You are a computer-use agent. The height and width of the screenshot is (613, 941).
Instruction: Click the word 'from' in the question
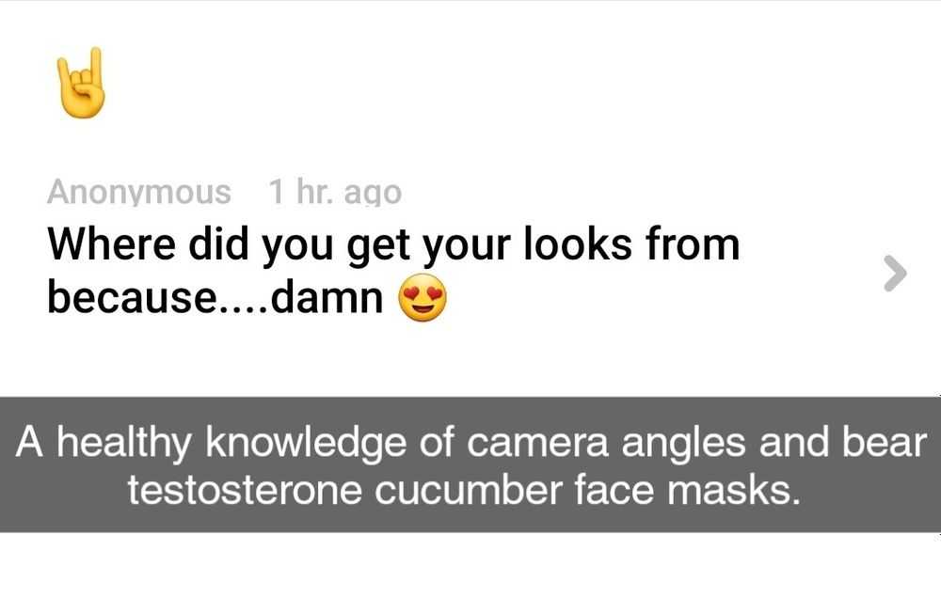tap(693, 244)
